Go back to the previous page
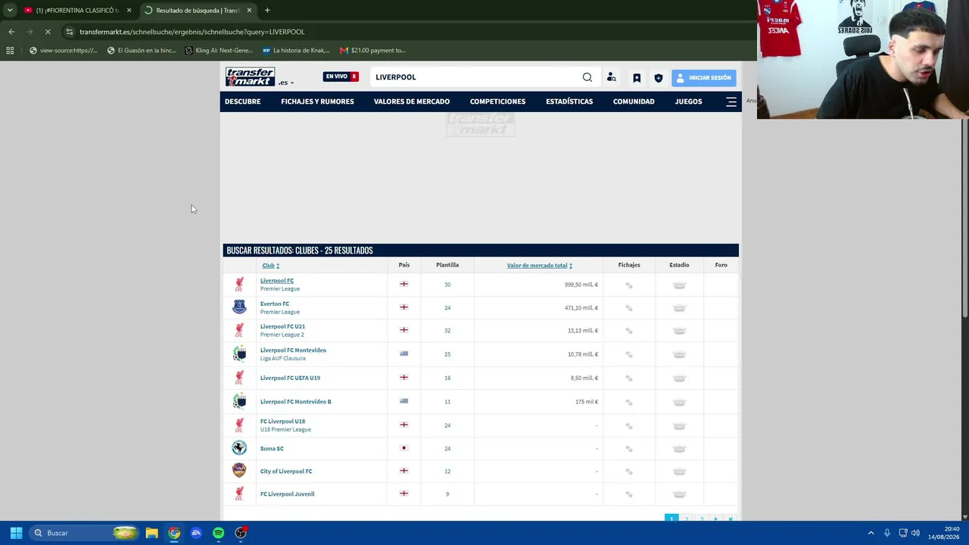 coord(11,32)
